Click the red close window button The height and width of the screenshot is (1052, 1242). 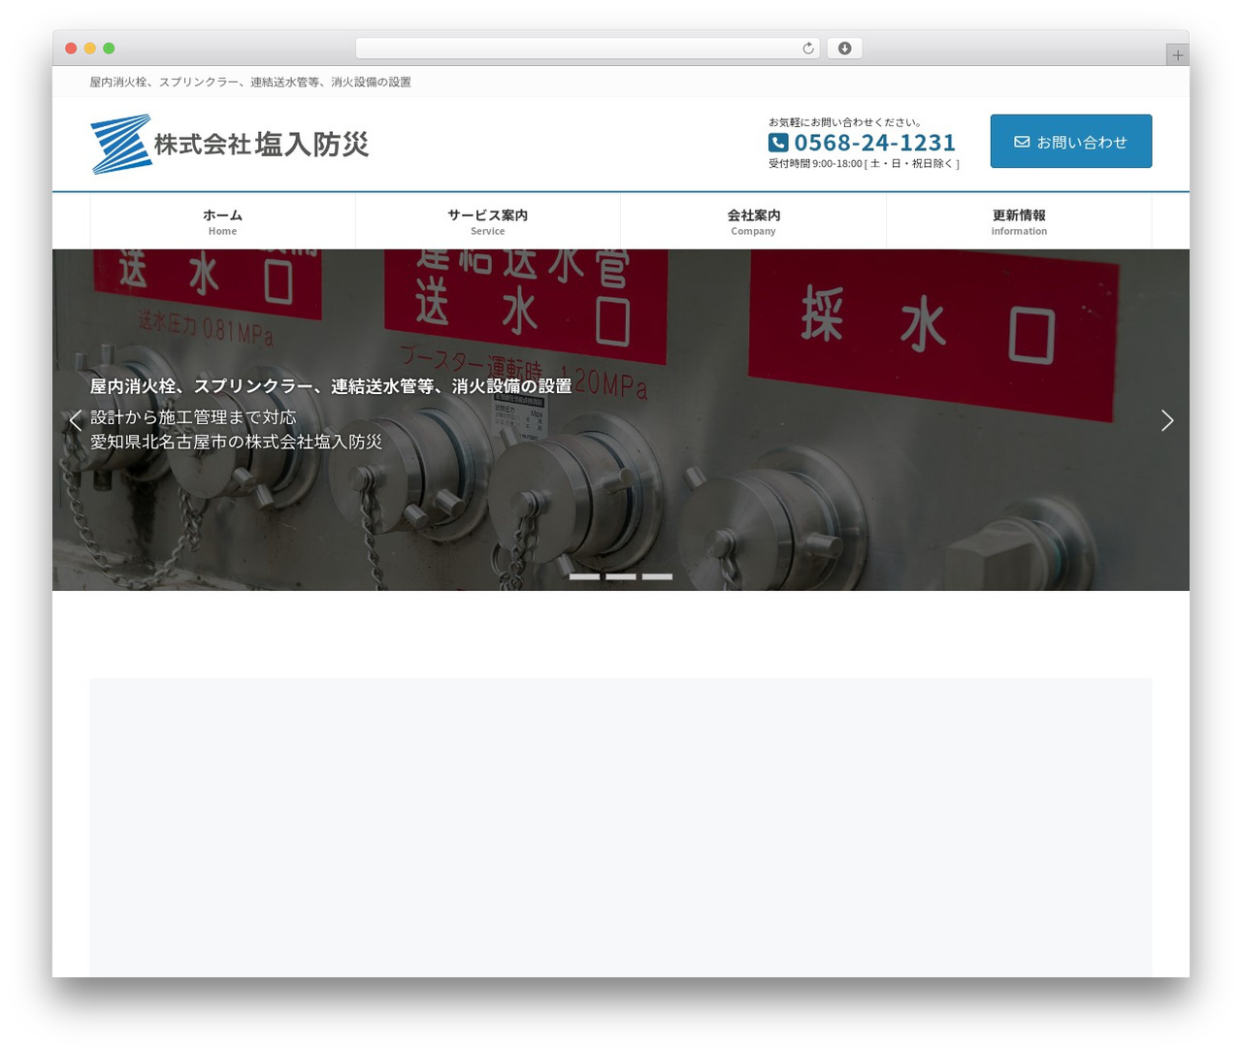(71, 49)
